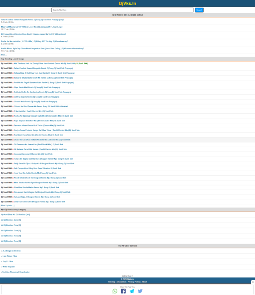Open Last Added Files service
The image size is (255, 295).
[9, 256]
